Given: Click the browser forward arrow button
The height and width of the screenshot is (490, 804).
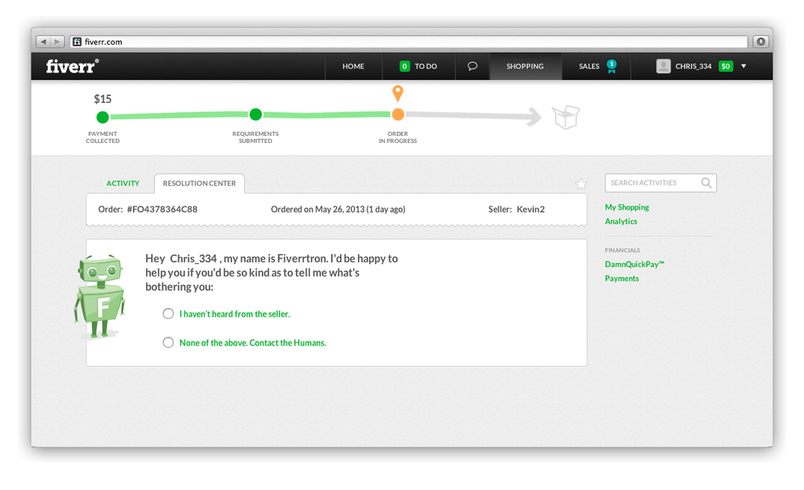Looking at the screenshot, I should (57, 42).
